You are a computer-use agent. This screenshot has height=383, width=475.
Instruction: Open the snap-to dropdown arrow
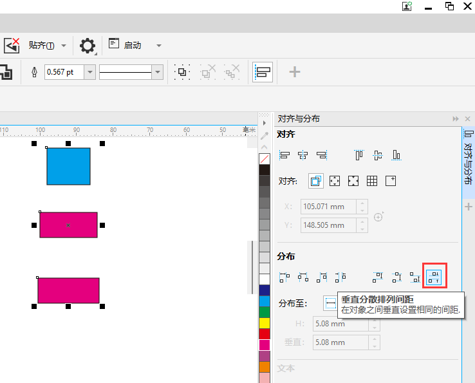64,46
